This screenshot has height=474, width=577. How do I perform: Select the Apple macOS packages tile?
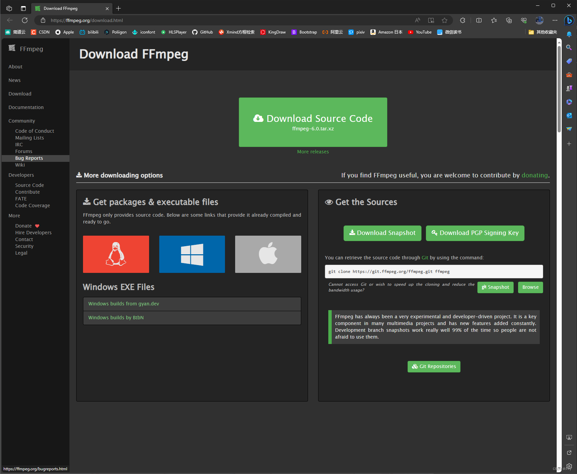click(x=268, y=254)
